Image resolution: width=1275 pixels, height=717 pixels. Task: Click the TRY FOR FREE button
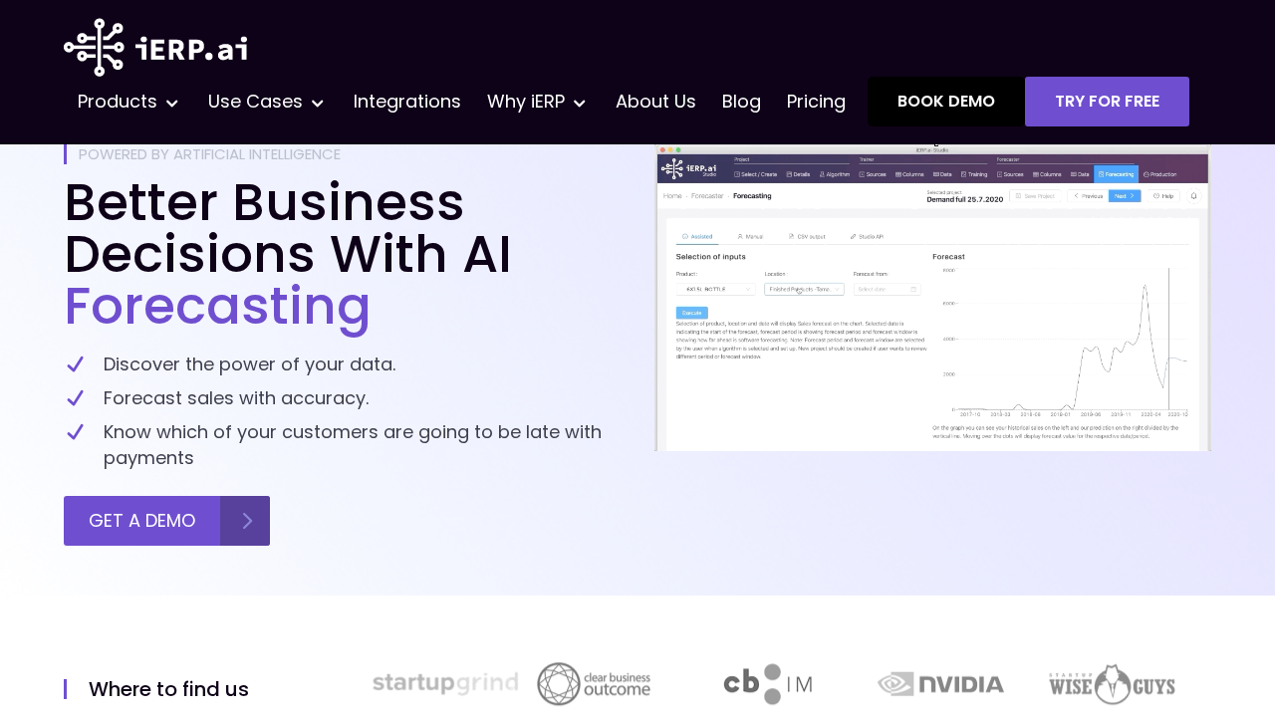click(1107, 100)
